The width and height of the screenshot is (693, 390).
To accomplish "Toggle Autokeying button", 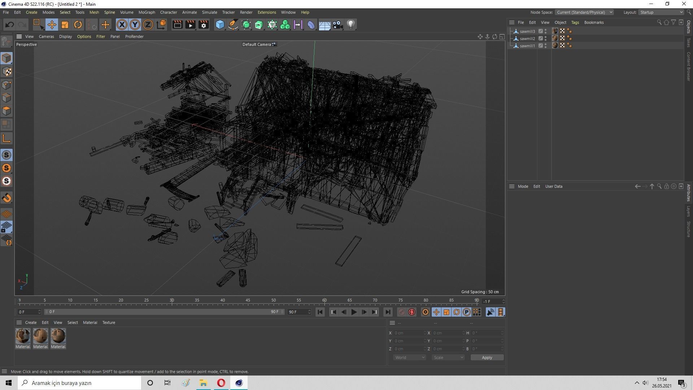I will (x=412, y=312).
